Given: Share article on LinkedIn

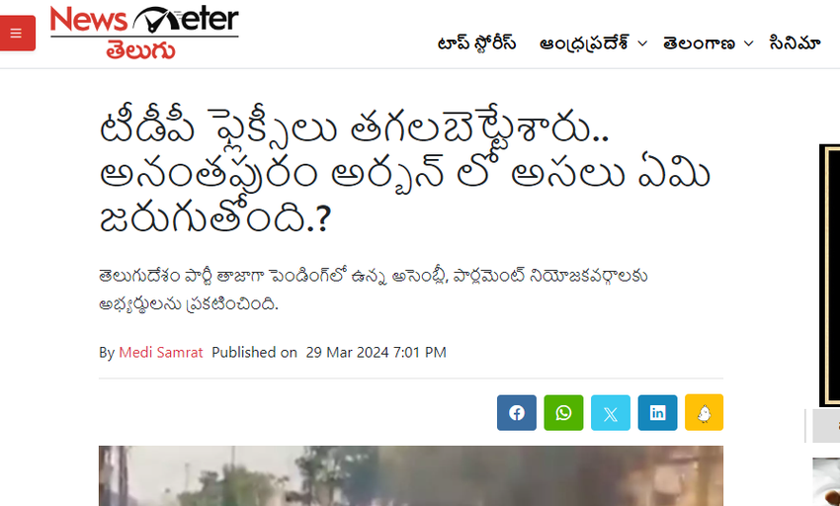Looking at the screenshot, I should click(657, 413).
